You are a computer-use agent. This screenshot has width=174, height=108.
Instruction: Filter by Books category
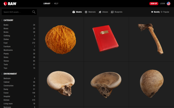19,25
